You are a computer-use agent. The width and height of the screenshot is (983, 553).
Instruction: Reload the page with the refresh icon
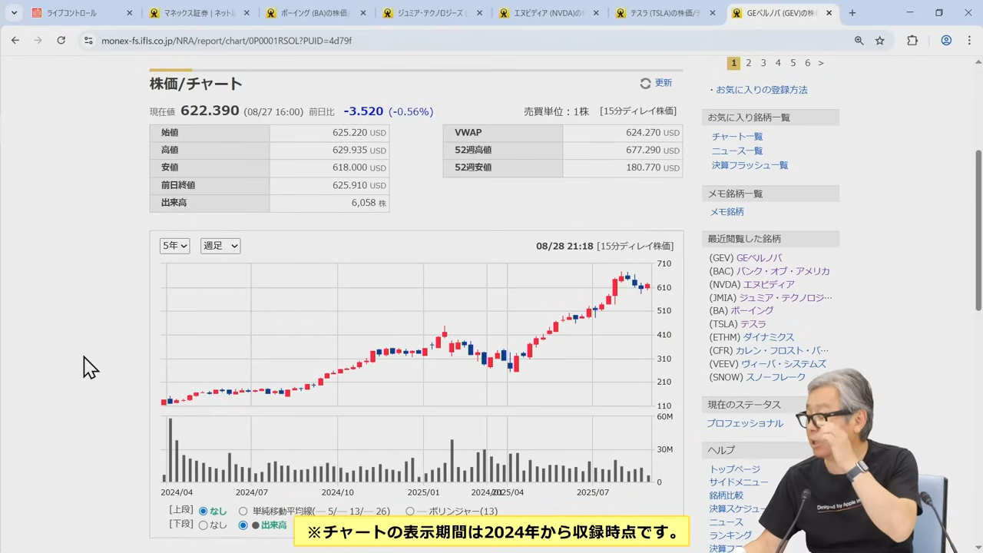tap(61, 41)
